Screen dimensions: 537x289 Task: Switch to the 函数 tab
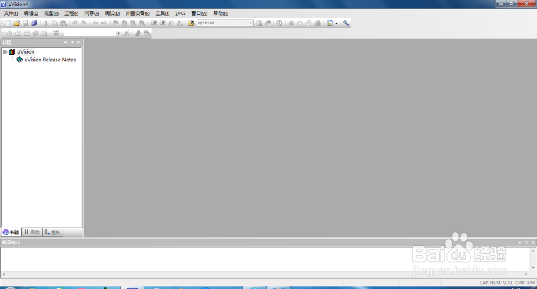coord(32,232)
